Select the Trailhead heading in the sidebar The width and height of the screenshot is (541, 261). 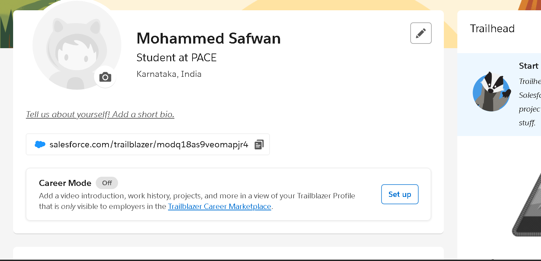tap(492, 29)
